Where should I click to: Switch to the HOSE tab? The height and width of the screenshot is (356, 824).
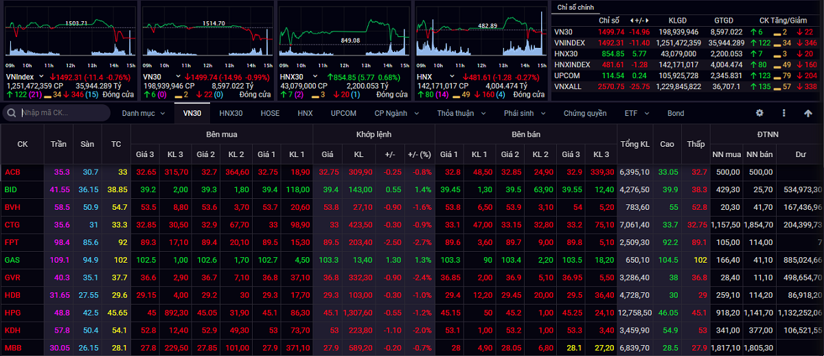(270, 113)
